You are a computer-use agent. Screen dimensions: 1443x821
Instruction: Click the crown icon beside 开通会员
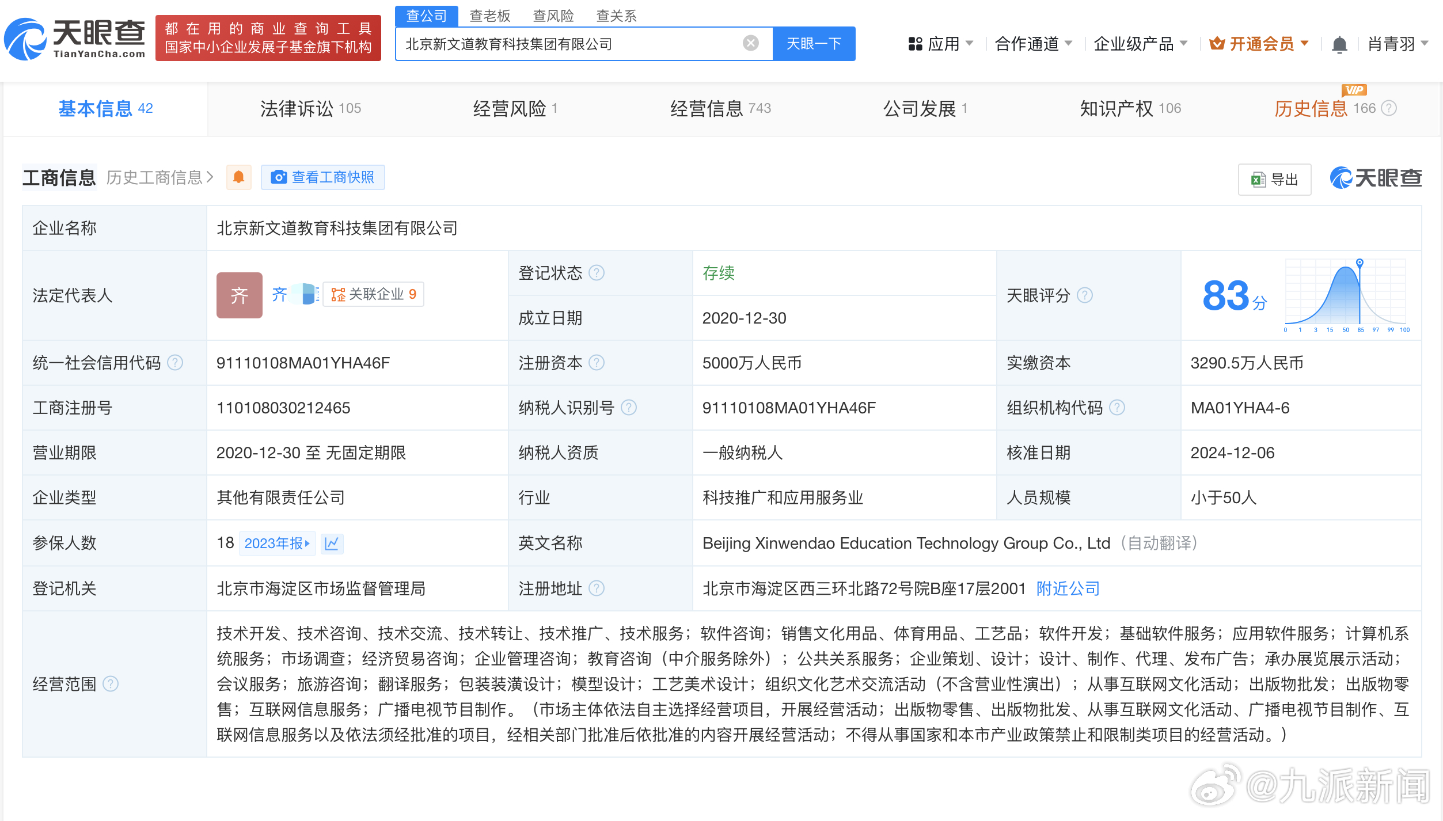[x=1217, y=44]
